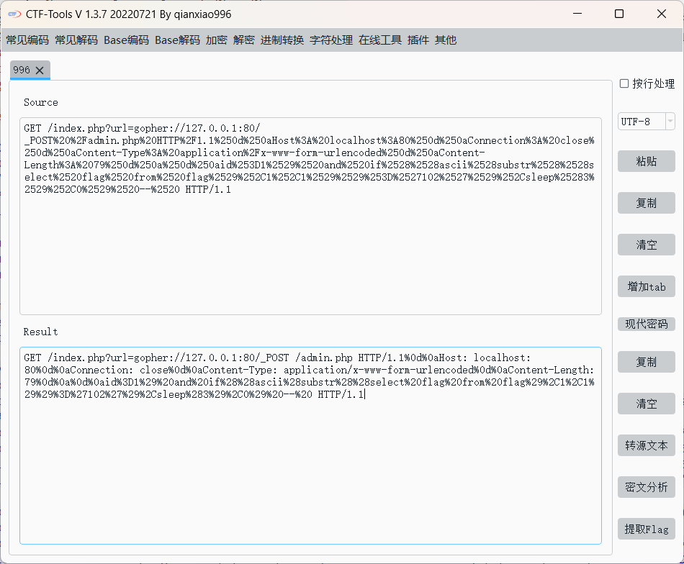The height and width of the screenshot is (564, 684).
Task: Click the 提取Flag button
Action: pyautogui.click(x=646, y=529)
